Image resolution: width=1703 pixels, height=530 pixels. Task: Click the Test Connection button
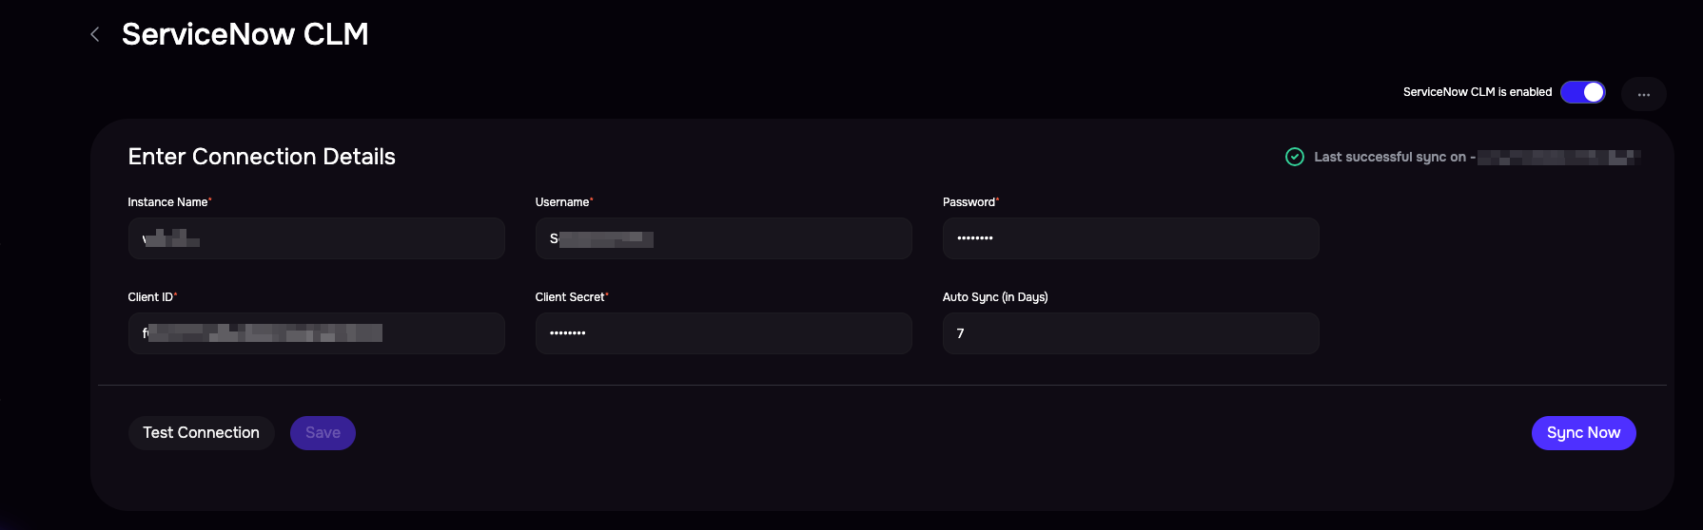(201, 433)
